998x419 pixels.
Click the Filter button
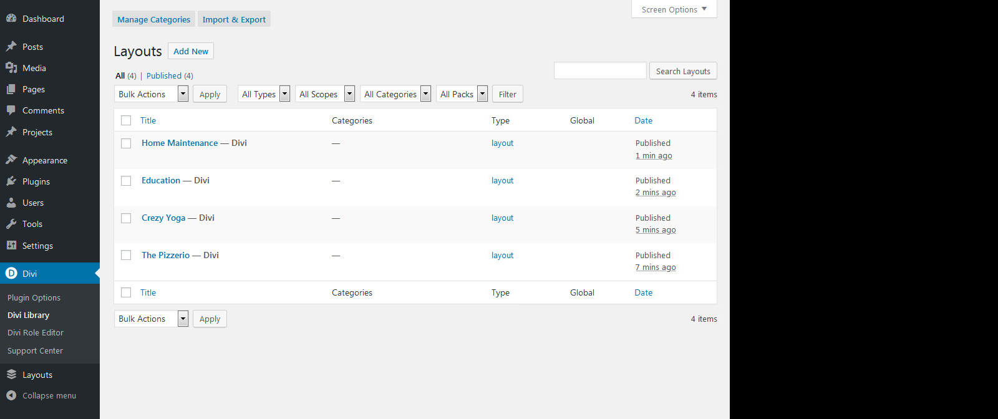point(508,94)
